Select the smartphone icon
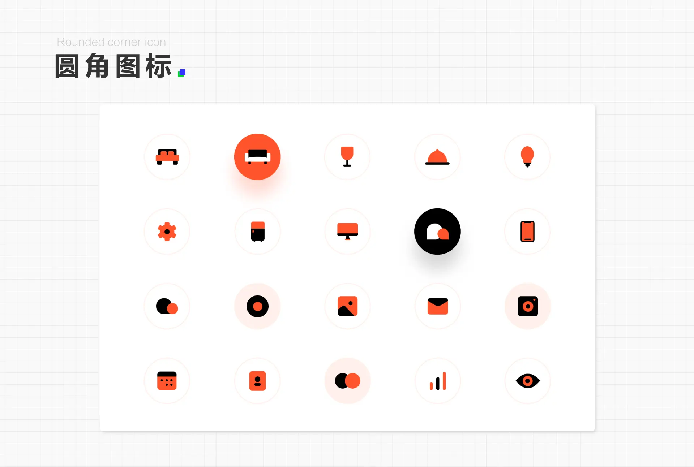The width and height of the screenshot is (694, 467). pyautogui.click(x=527, y=232)
